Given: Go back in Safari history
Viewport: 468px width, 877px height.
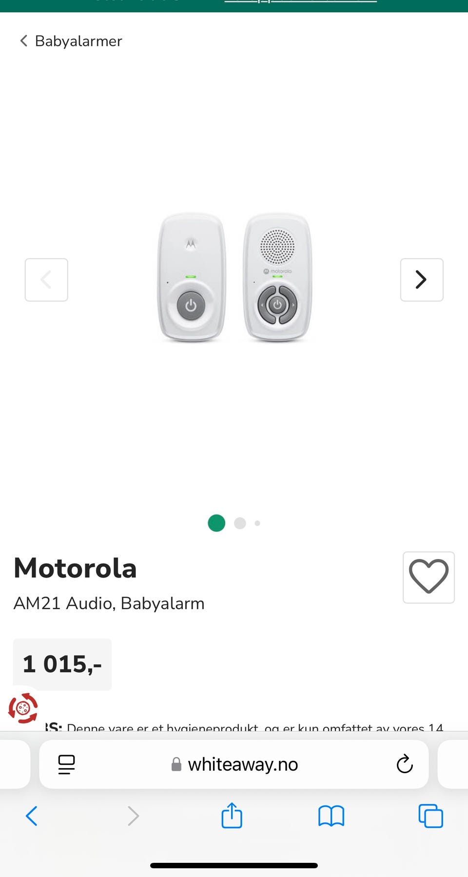Looking at the screenshot, I should coord(32,816).
